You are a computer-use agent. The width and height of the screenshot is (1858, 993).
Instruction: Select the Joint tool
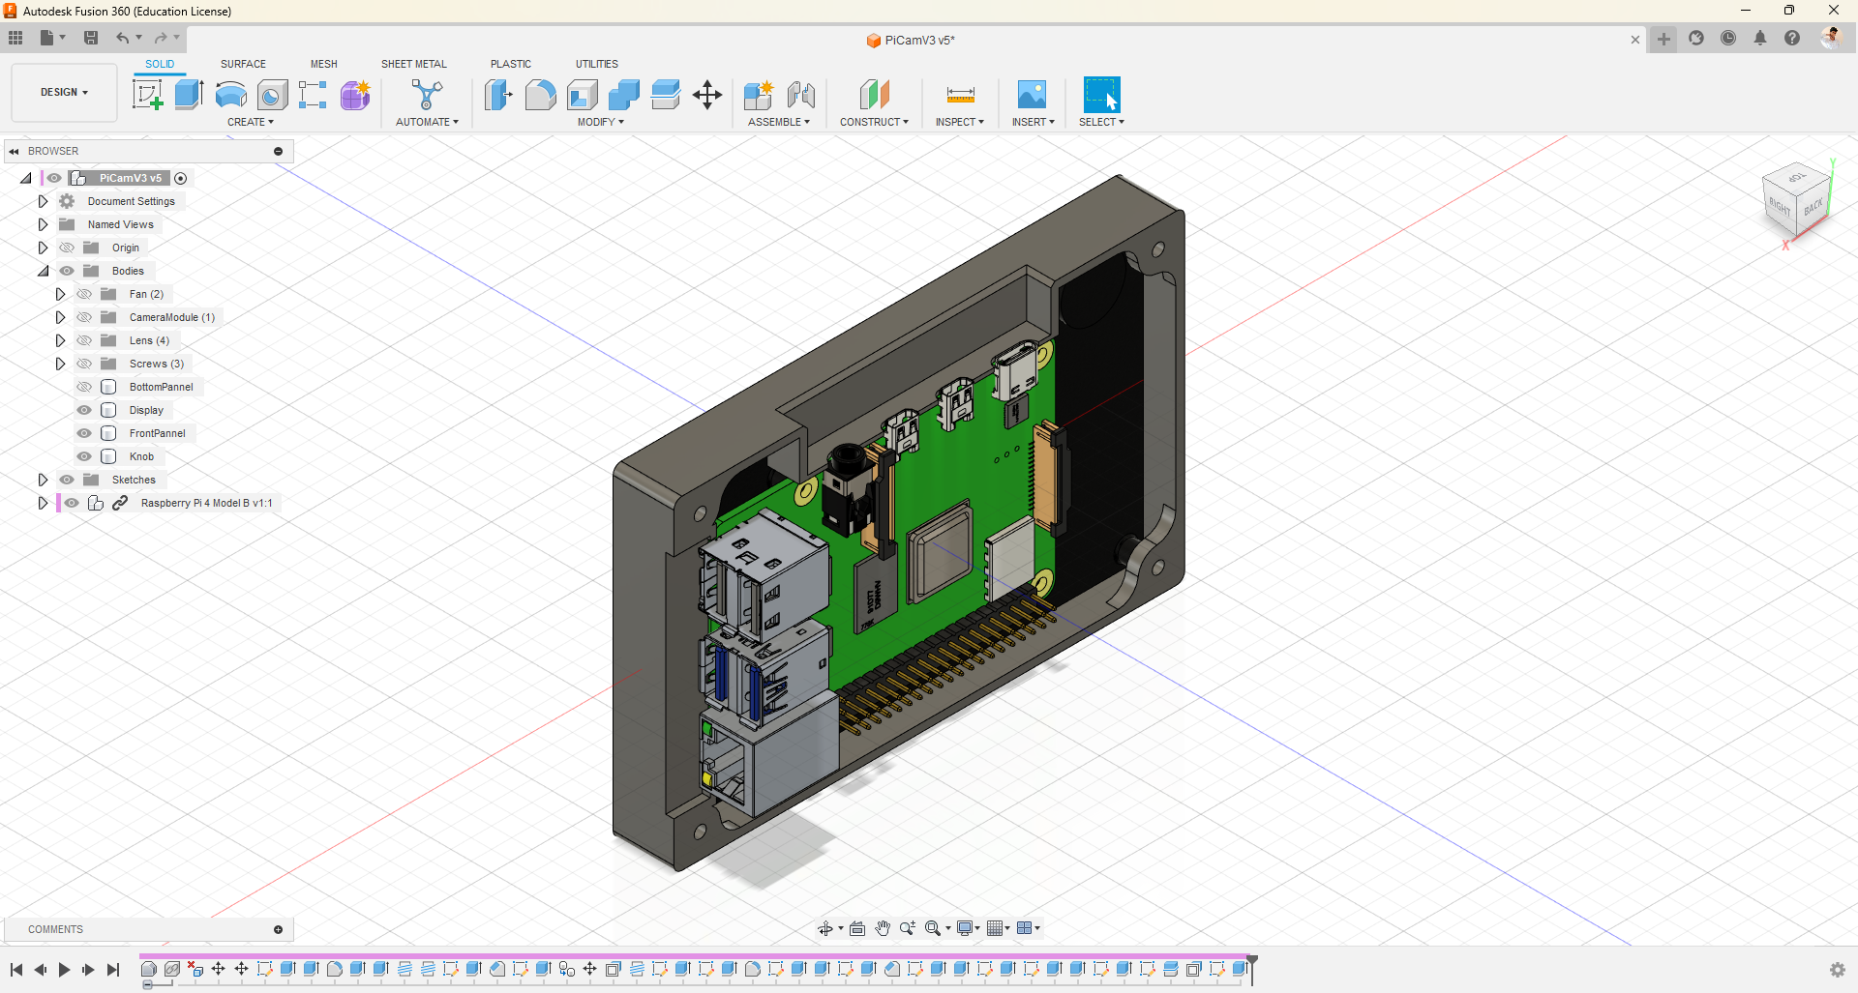800,95
